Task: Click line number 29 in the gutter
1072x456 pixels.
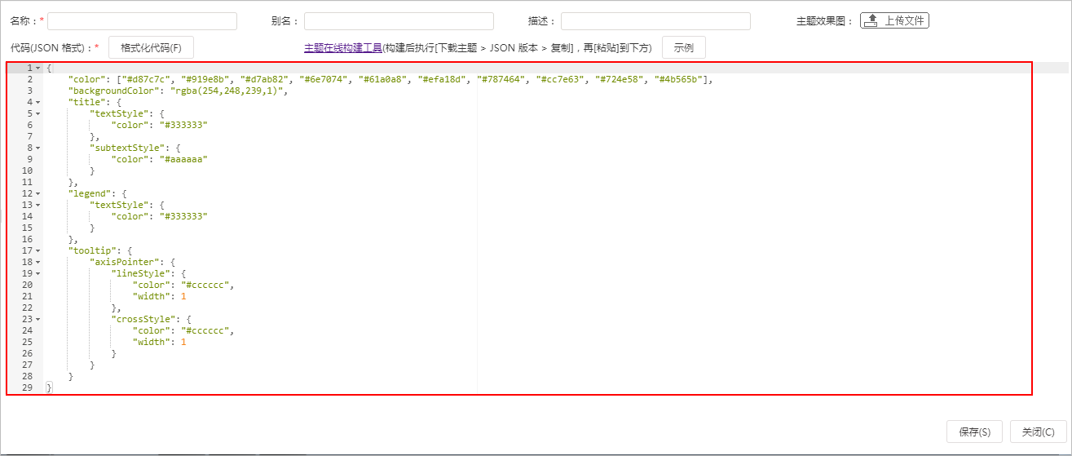Action: (x=27, y=387)
